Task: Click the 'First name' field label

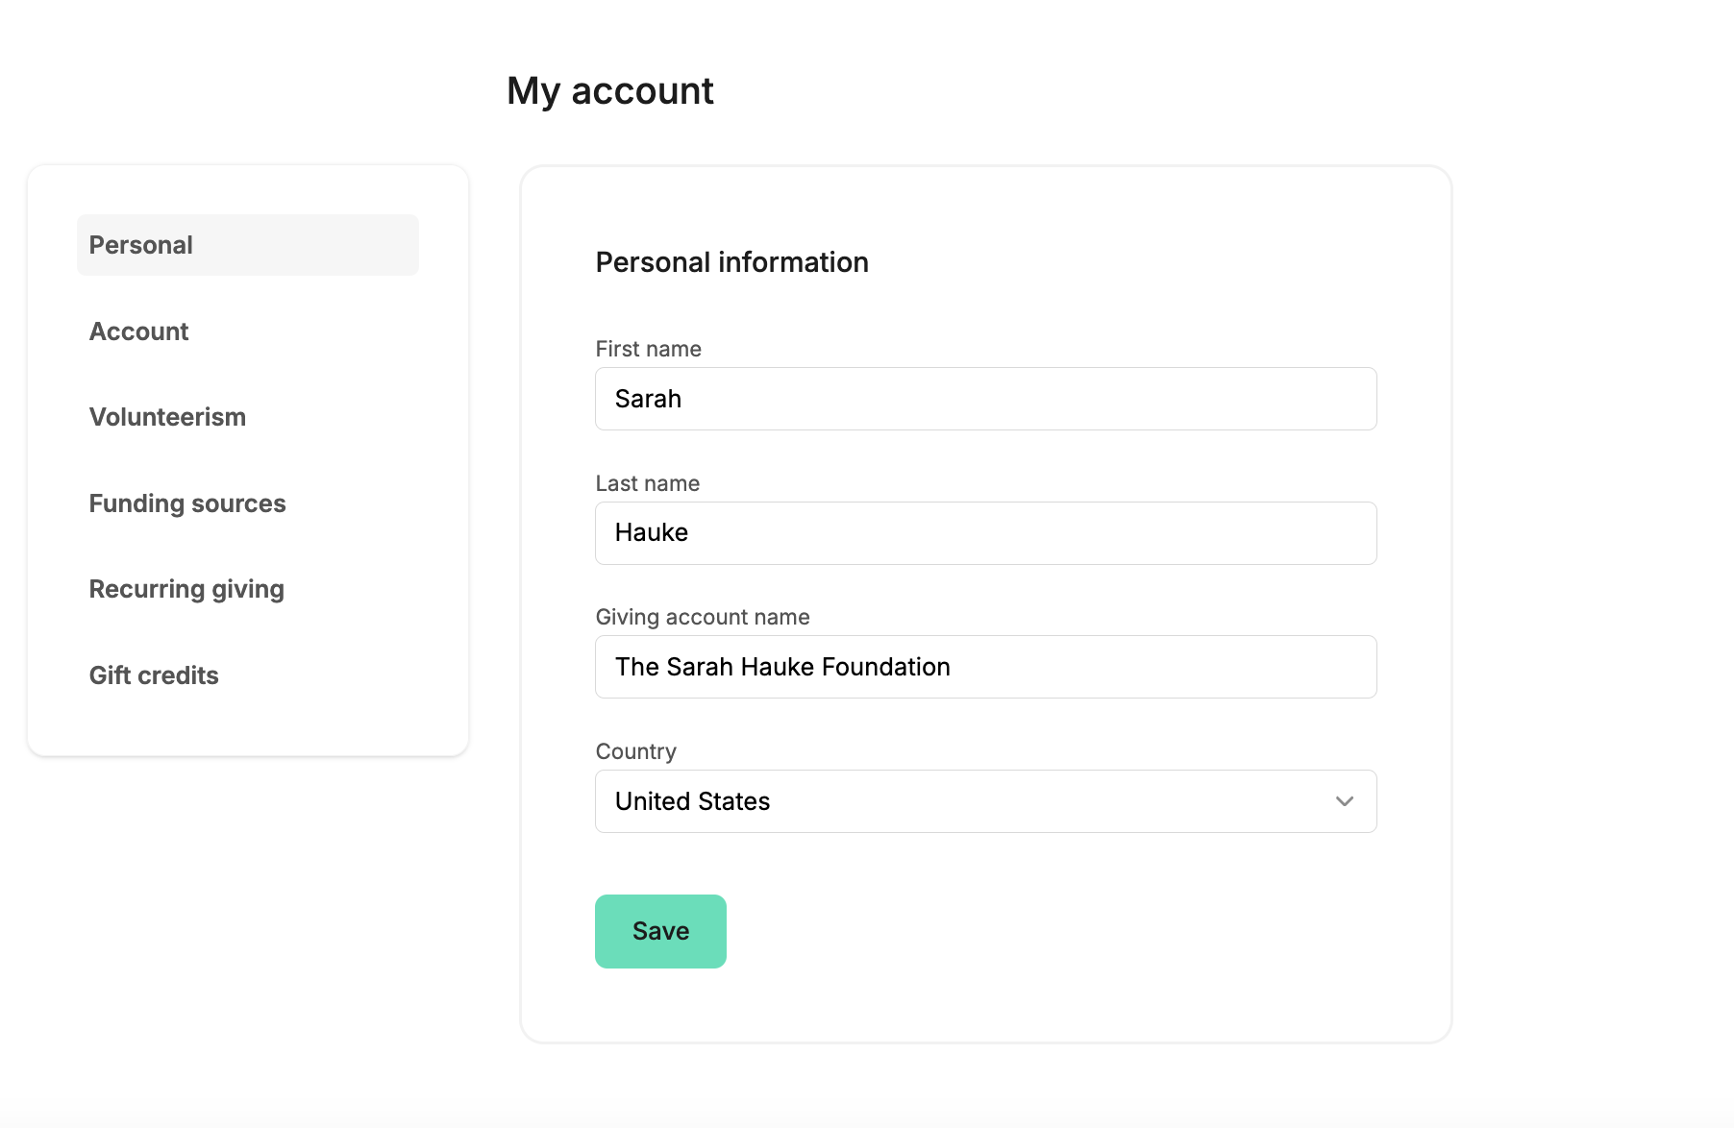Action: tap(648, 349)
